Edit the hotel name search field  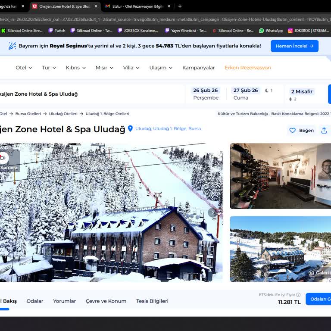click(92, 94)
